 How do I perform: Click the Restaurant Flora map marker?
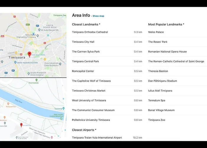point(8,104)
